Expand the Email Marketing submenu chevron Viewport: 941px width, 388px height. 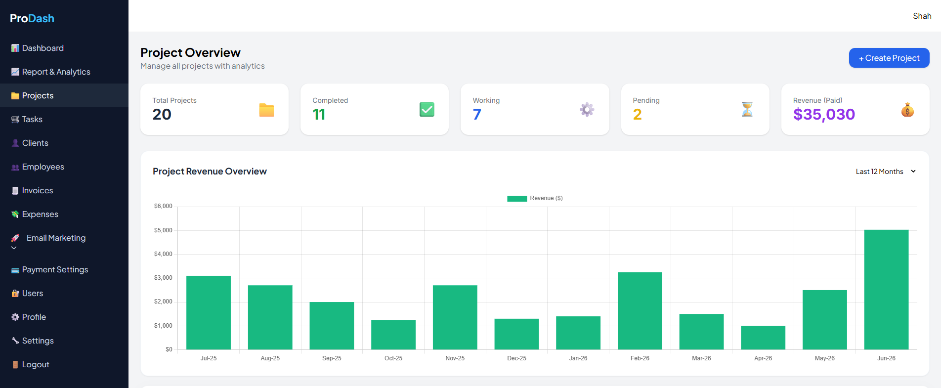click(14, 248)
